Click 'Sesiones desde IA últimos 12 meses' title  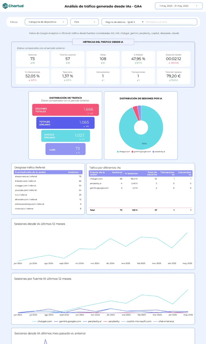[x=39, y=224]
